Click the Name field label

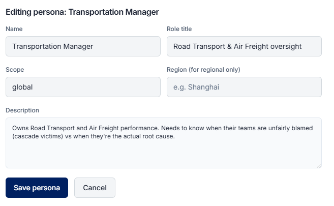point(14,29)
